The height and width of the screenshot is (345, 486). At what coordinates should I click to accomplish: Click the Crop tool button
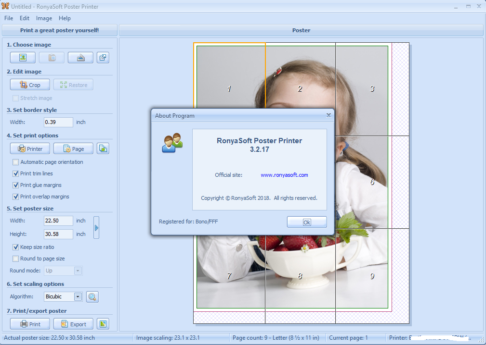30,85
